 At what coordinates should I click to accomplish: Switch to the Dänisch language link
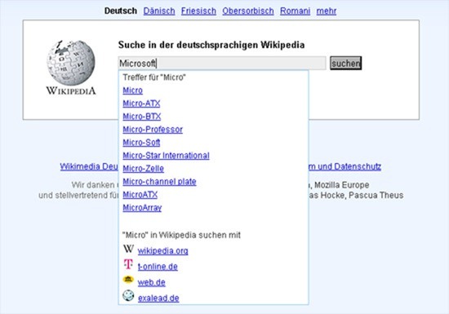coord(159,11)
